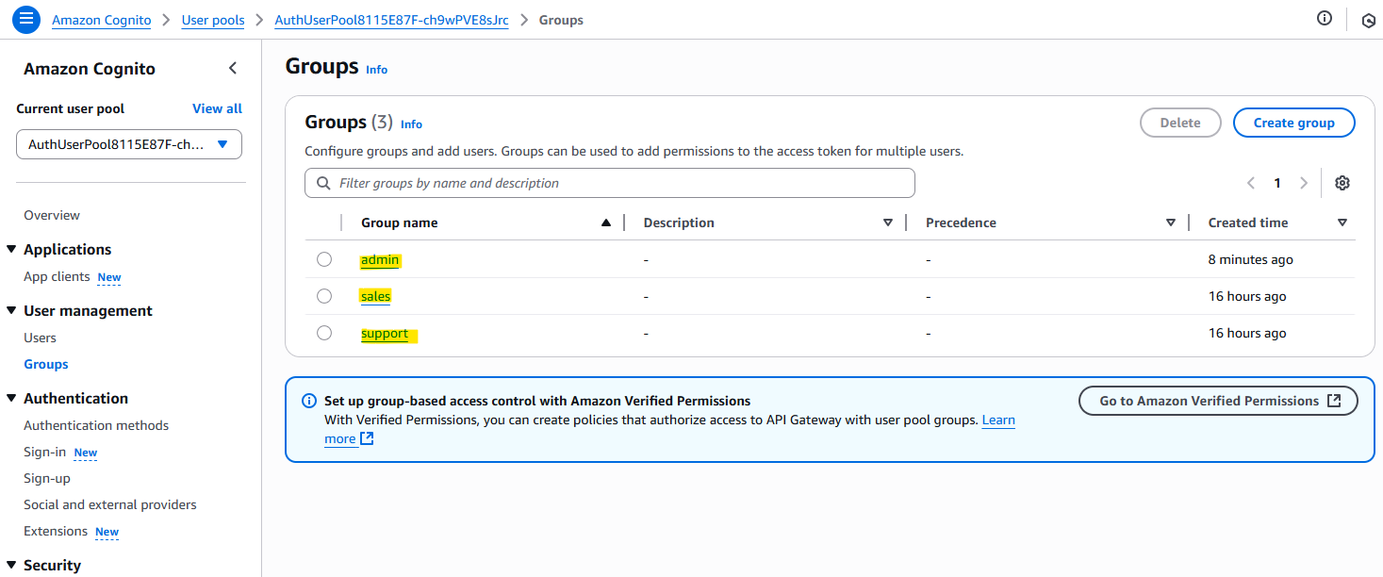The width and height of the screenshot is (1383, 577).
Task: Open Users in the sidebar
Action: pos(40,338)
